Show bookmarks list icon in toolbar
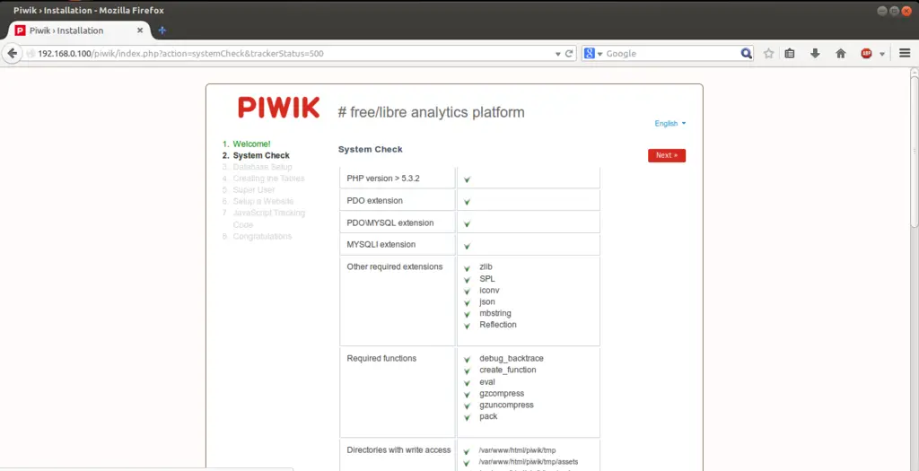Image resolution: width=919 pixels, height=471 pixels. (790, 53)
